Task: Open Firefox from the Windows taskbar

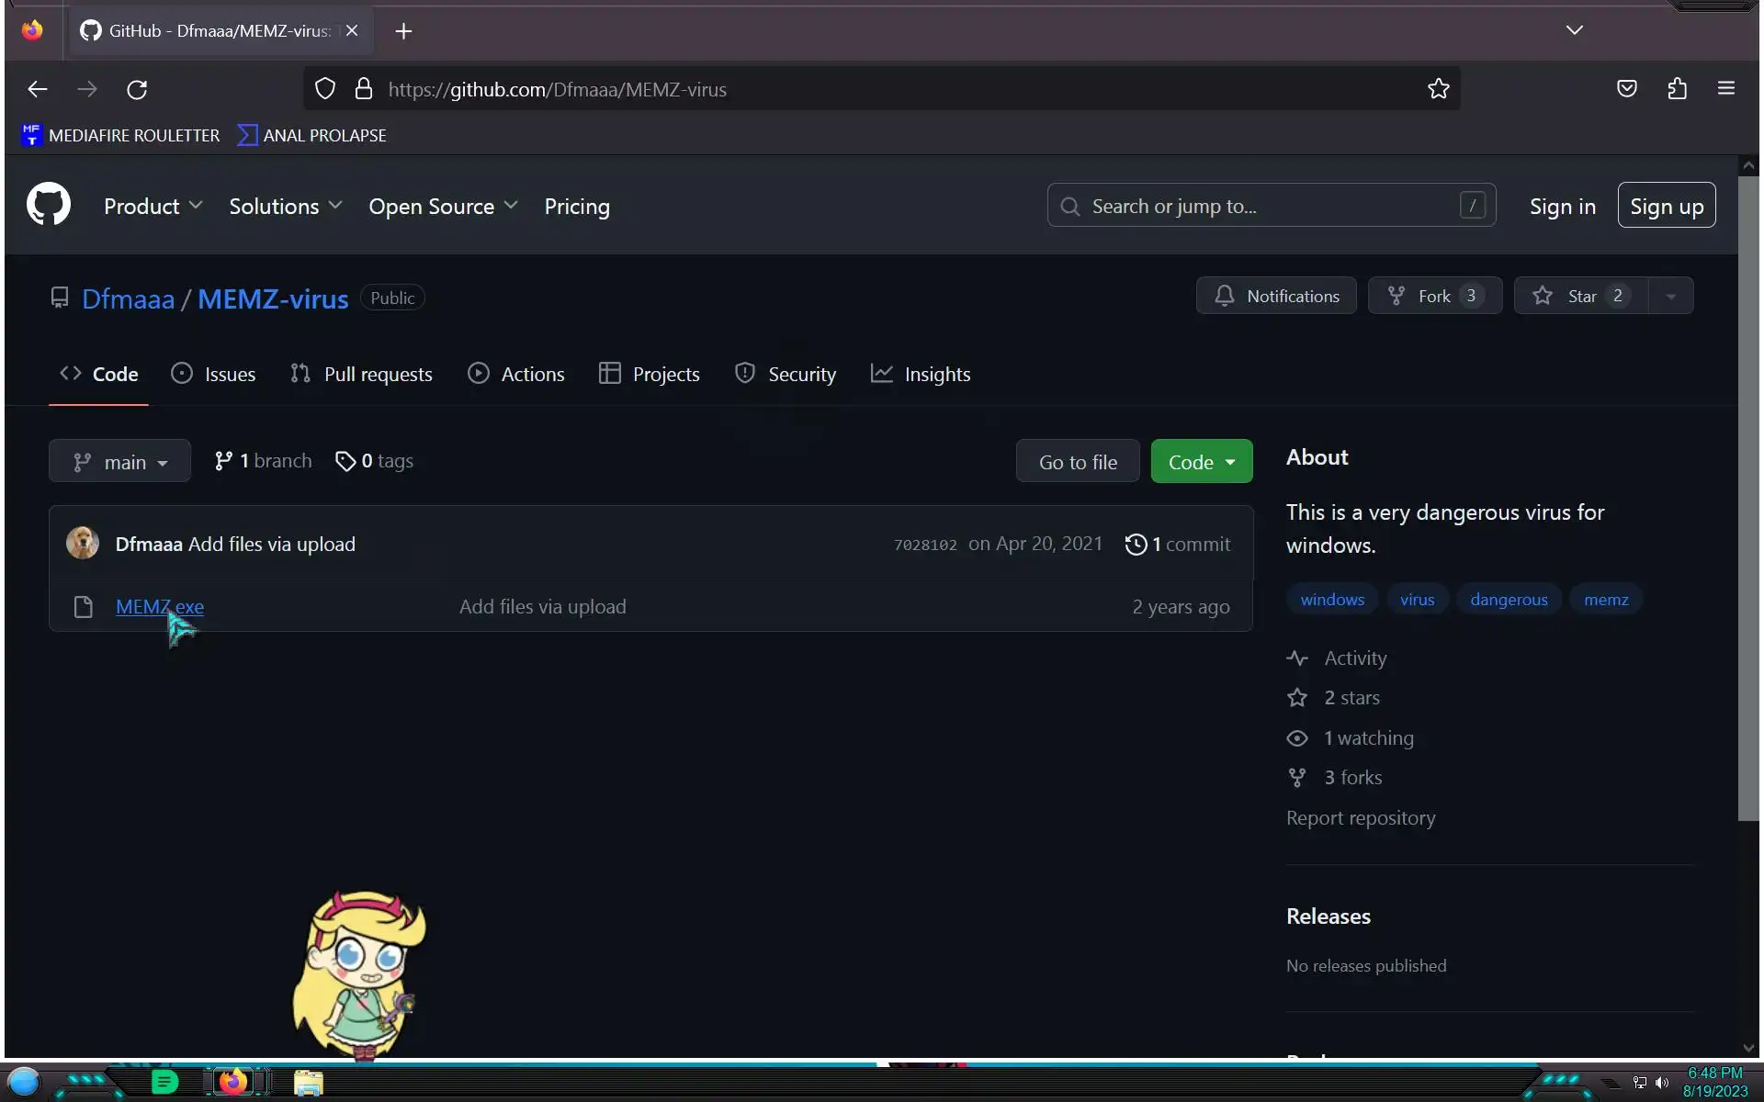Action: (233, 1082)
